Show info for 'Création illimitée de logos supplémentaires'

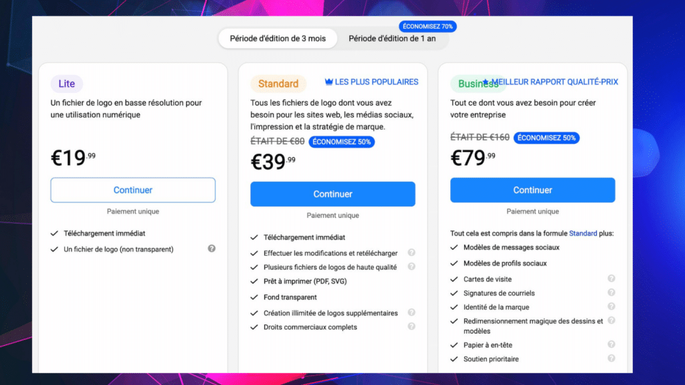tap(411, 312)
